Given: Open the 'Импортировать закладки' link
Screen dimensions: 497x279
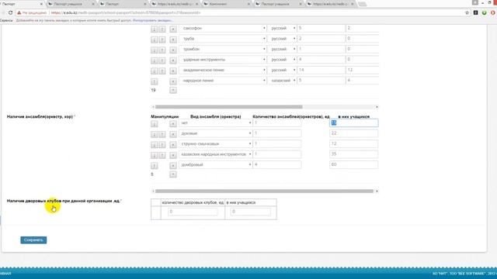Looking at the screenshot, I should click(x=152, y=20).
